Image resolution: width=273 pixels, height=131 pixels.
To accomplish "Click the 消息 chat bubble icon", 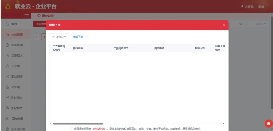I will tap(7, 24).
